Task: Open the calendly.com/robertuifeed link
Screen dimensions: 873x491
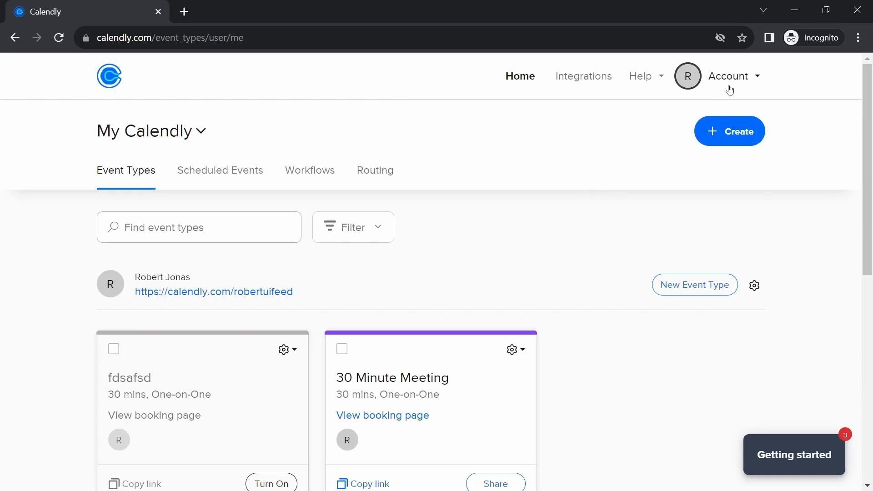Action: coord(214,292)
